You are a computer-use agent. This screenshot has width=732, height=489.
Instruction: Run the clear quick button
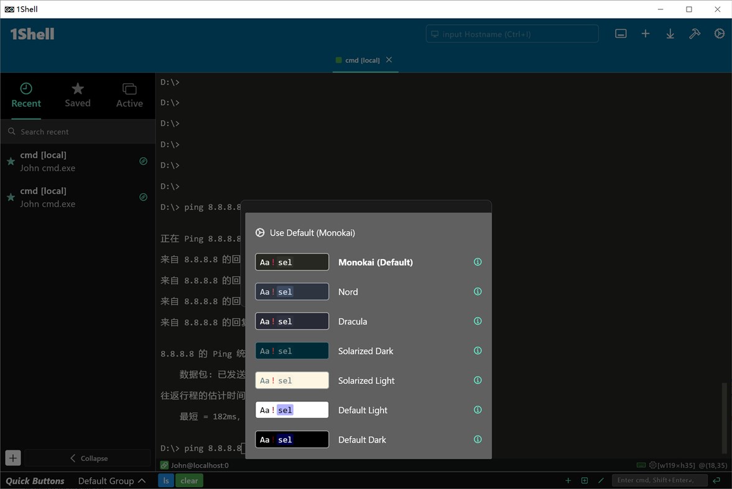point(189,480)
